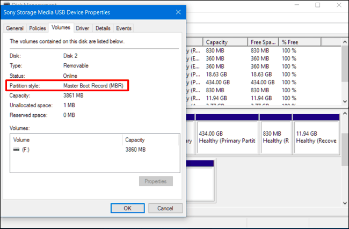Open the Events tab
This screenshot has width=349, height=229.
123,28
